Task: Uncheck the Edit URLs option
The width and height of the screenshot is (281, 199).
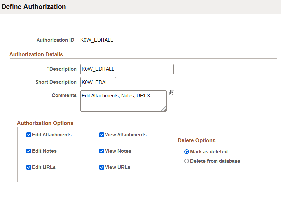Action: 29,167
